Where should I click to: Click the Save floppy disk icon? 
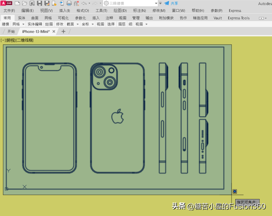pos(39,3)
